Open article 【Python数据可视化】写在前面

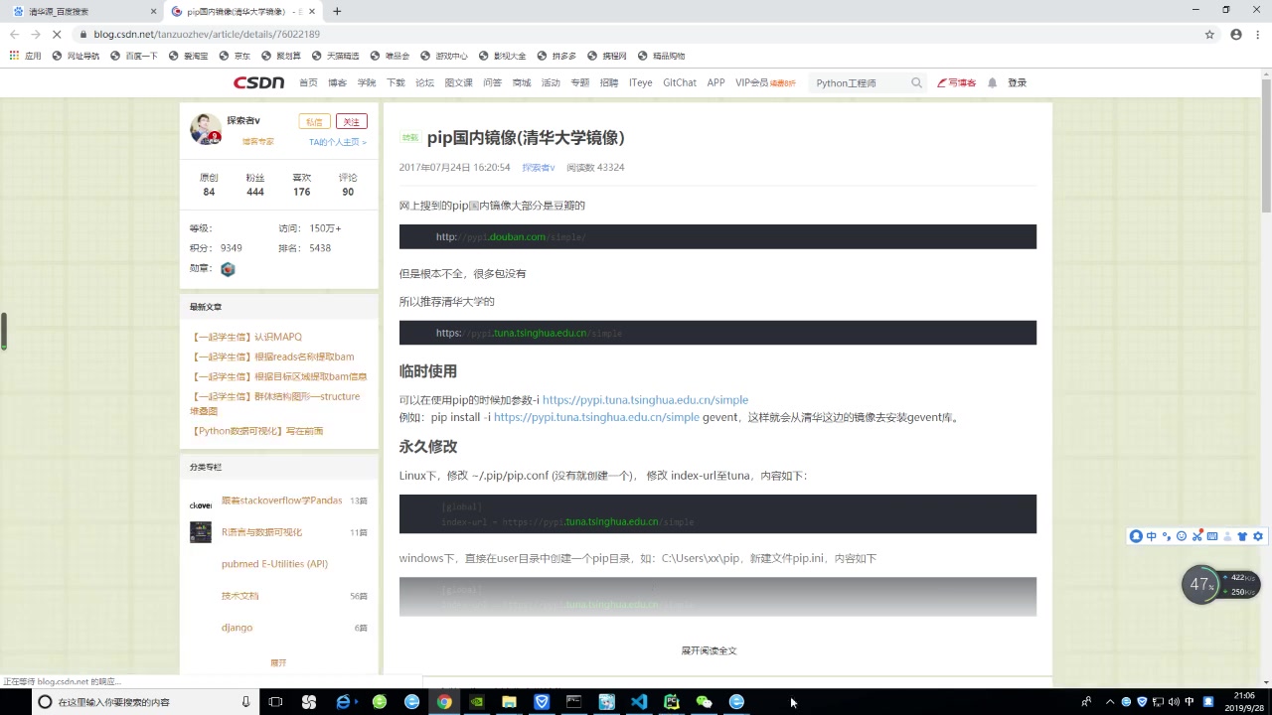[256, 431]
